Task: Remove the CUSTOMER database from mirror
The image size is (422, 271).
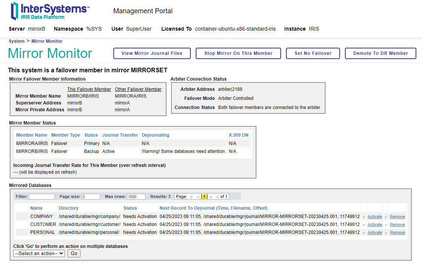Action: [397, 225]
